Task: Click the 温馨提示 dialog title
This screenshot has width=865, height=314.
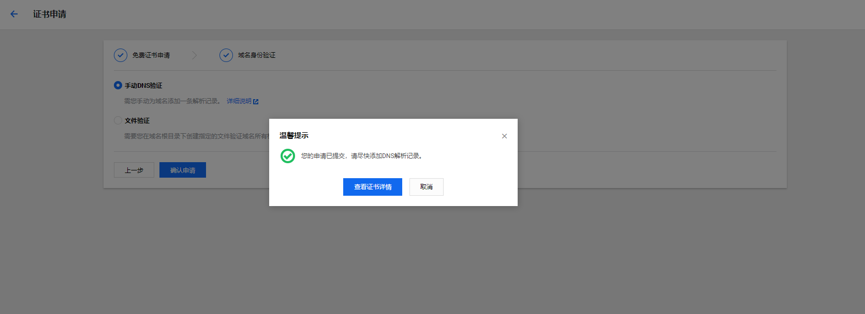Action: [294, 135]
